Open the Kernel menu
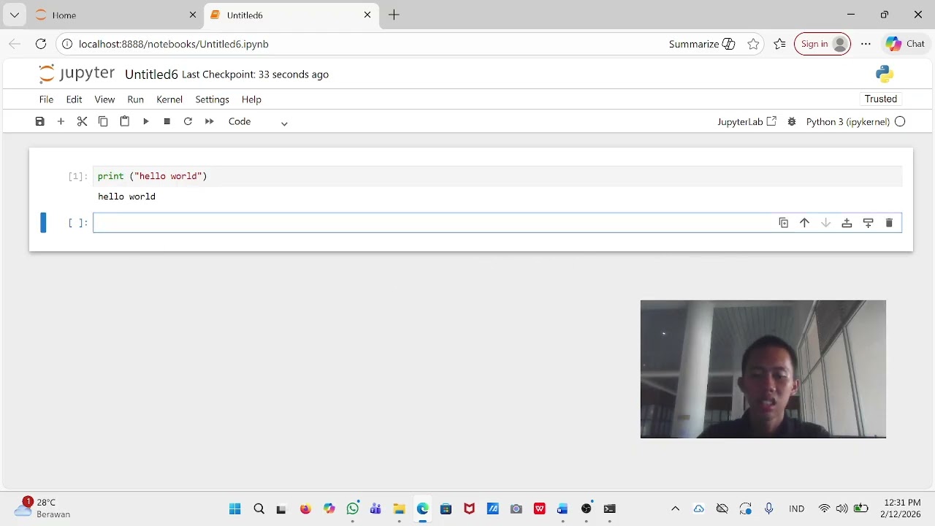This screenshot has height=526, width=935. tap(169, 99)
